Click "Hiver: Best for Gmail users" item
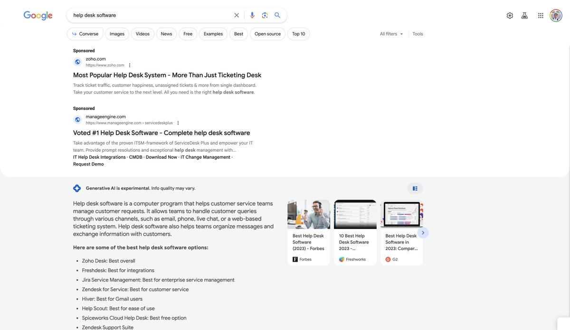Screen dimensions: 570x330 (x=112, y=299)
